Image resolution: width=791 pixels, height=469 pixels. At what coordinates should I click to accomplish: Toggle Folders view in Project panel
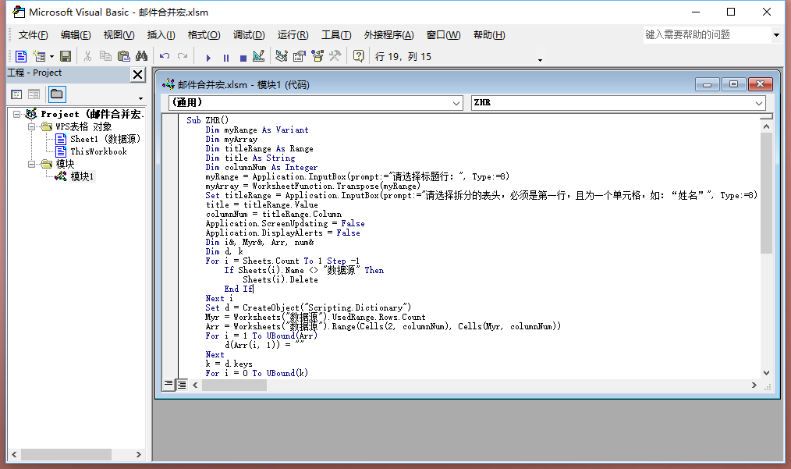click(x=56, y=94)
